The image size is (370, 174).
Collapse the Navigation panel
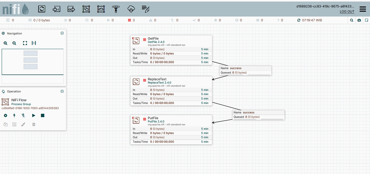point(62,33)
